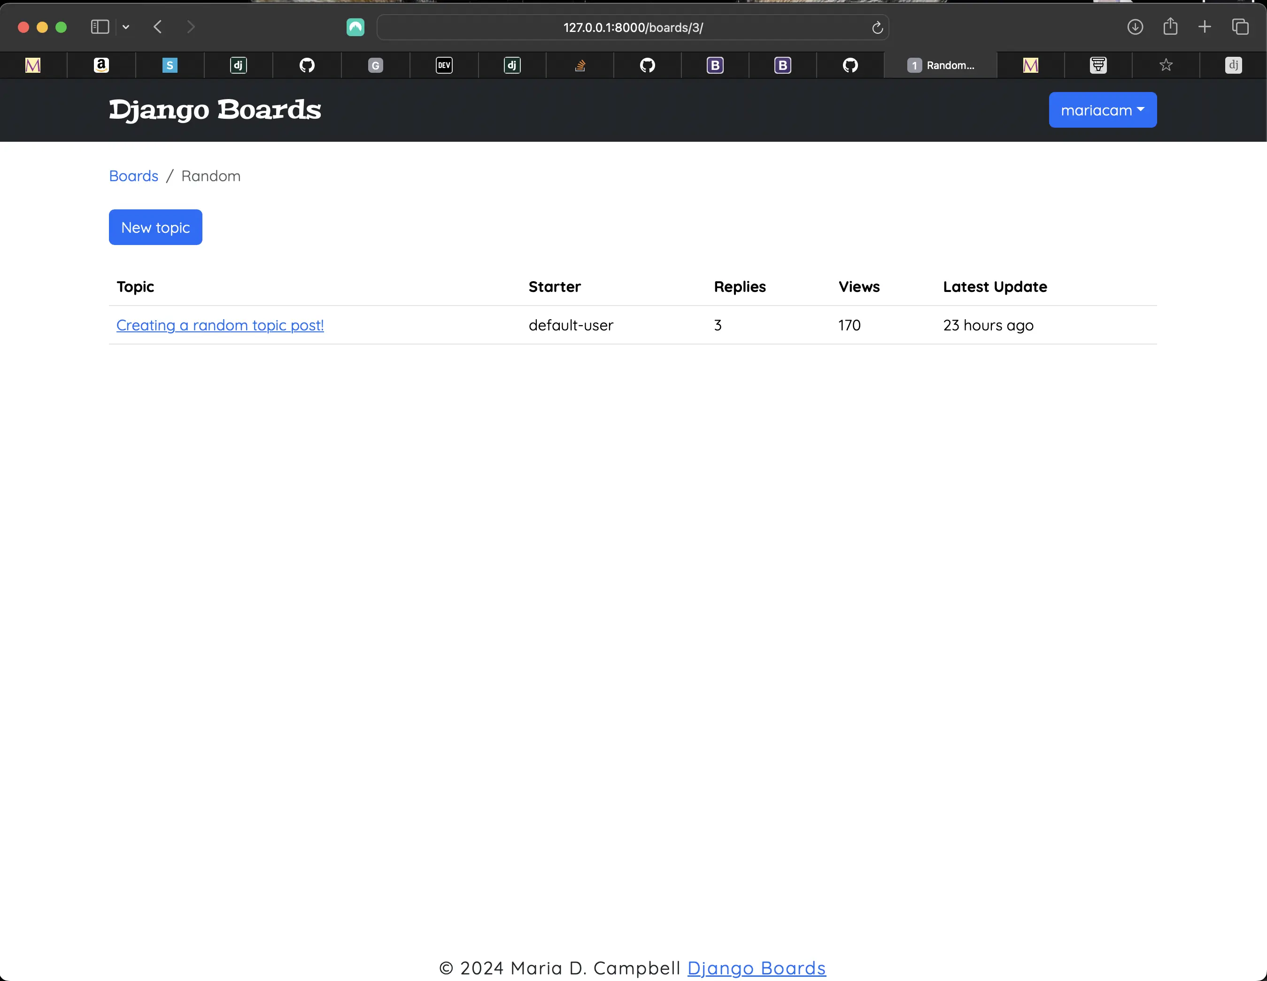Screen dimensions: 1267x981
Task: Click the 'Starter' column header
Action: 555,286
